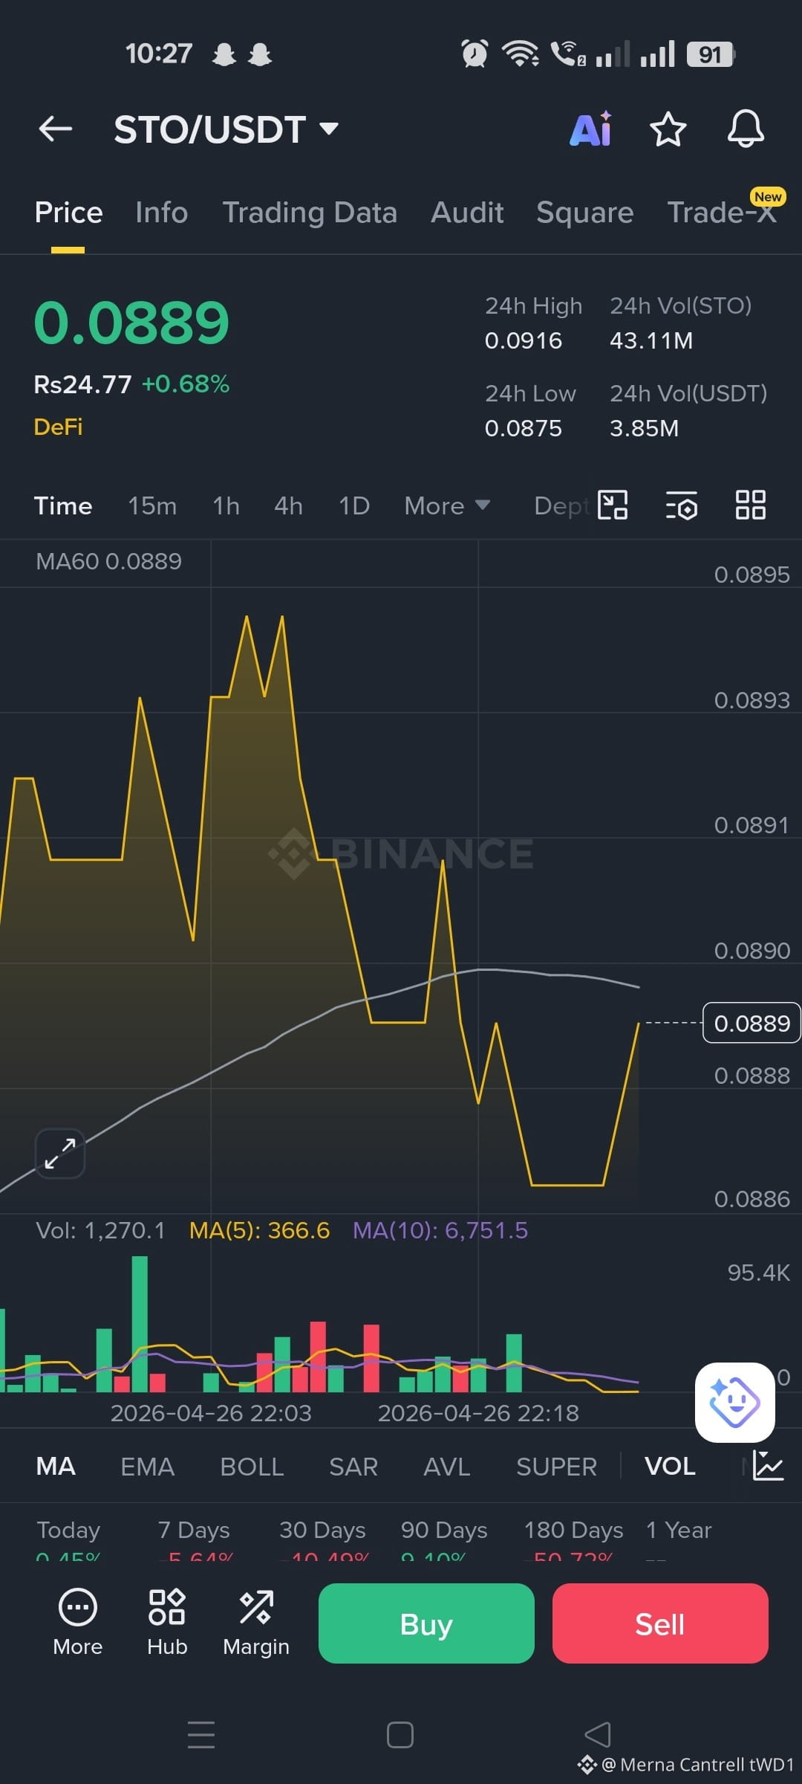Viewport: 802px width, 1784px height.
Task: Expand the More timeframes dropdown
Action: tap(447, 506)
